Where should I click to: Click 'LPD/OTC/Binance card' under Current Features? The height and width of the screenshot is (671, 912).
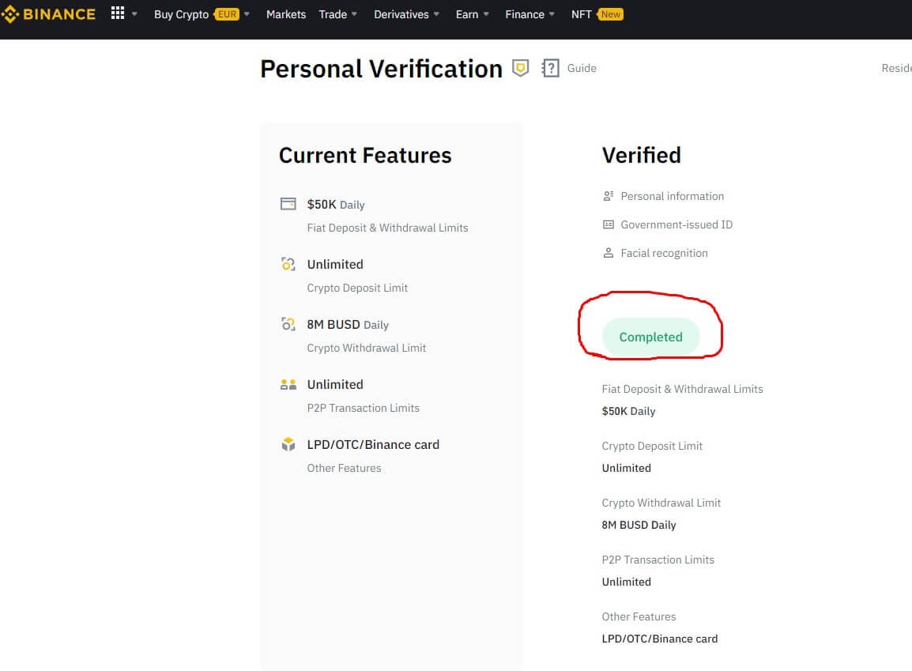[373, 445]
